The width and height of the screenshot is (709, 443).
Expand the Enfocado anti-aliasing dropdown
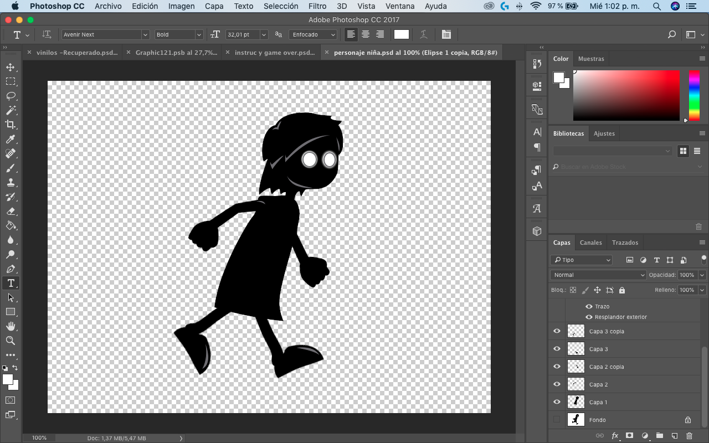point(313,34)
